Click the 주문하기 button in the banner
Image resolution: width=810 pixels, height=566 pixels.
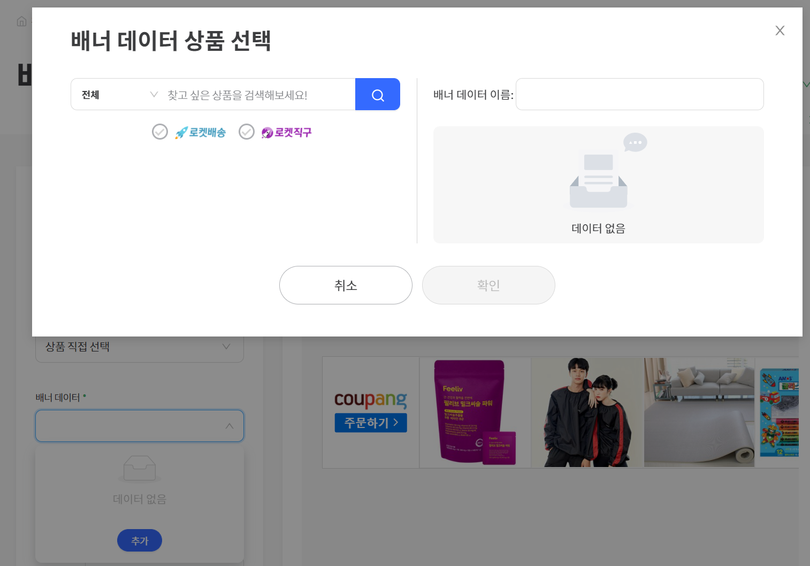tap(370, 423)
